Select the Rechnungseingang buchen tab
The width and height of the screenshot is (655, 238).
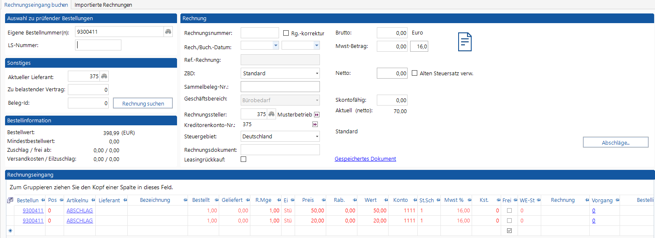36,5
